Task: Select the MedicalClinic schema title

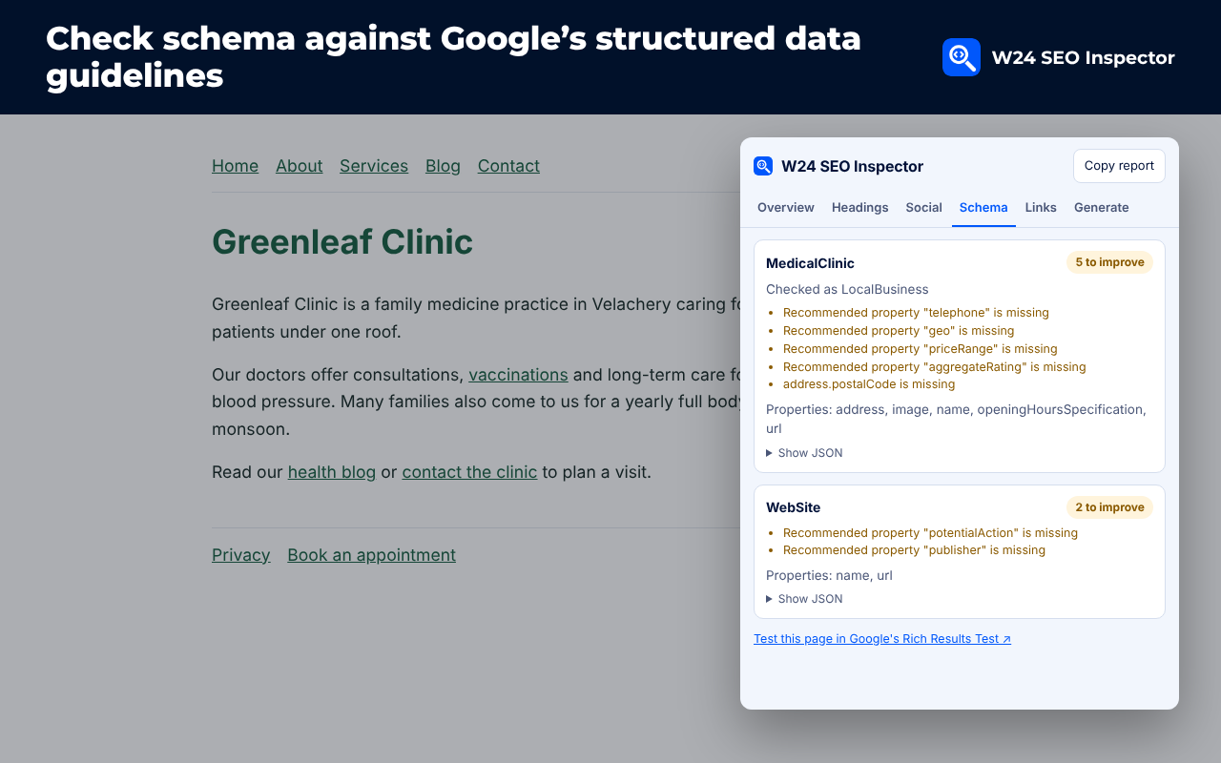Action: click(x=810, y=263)
